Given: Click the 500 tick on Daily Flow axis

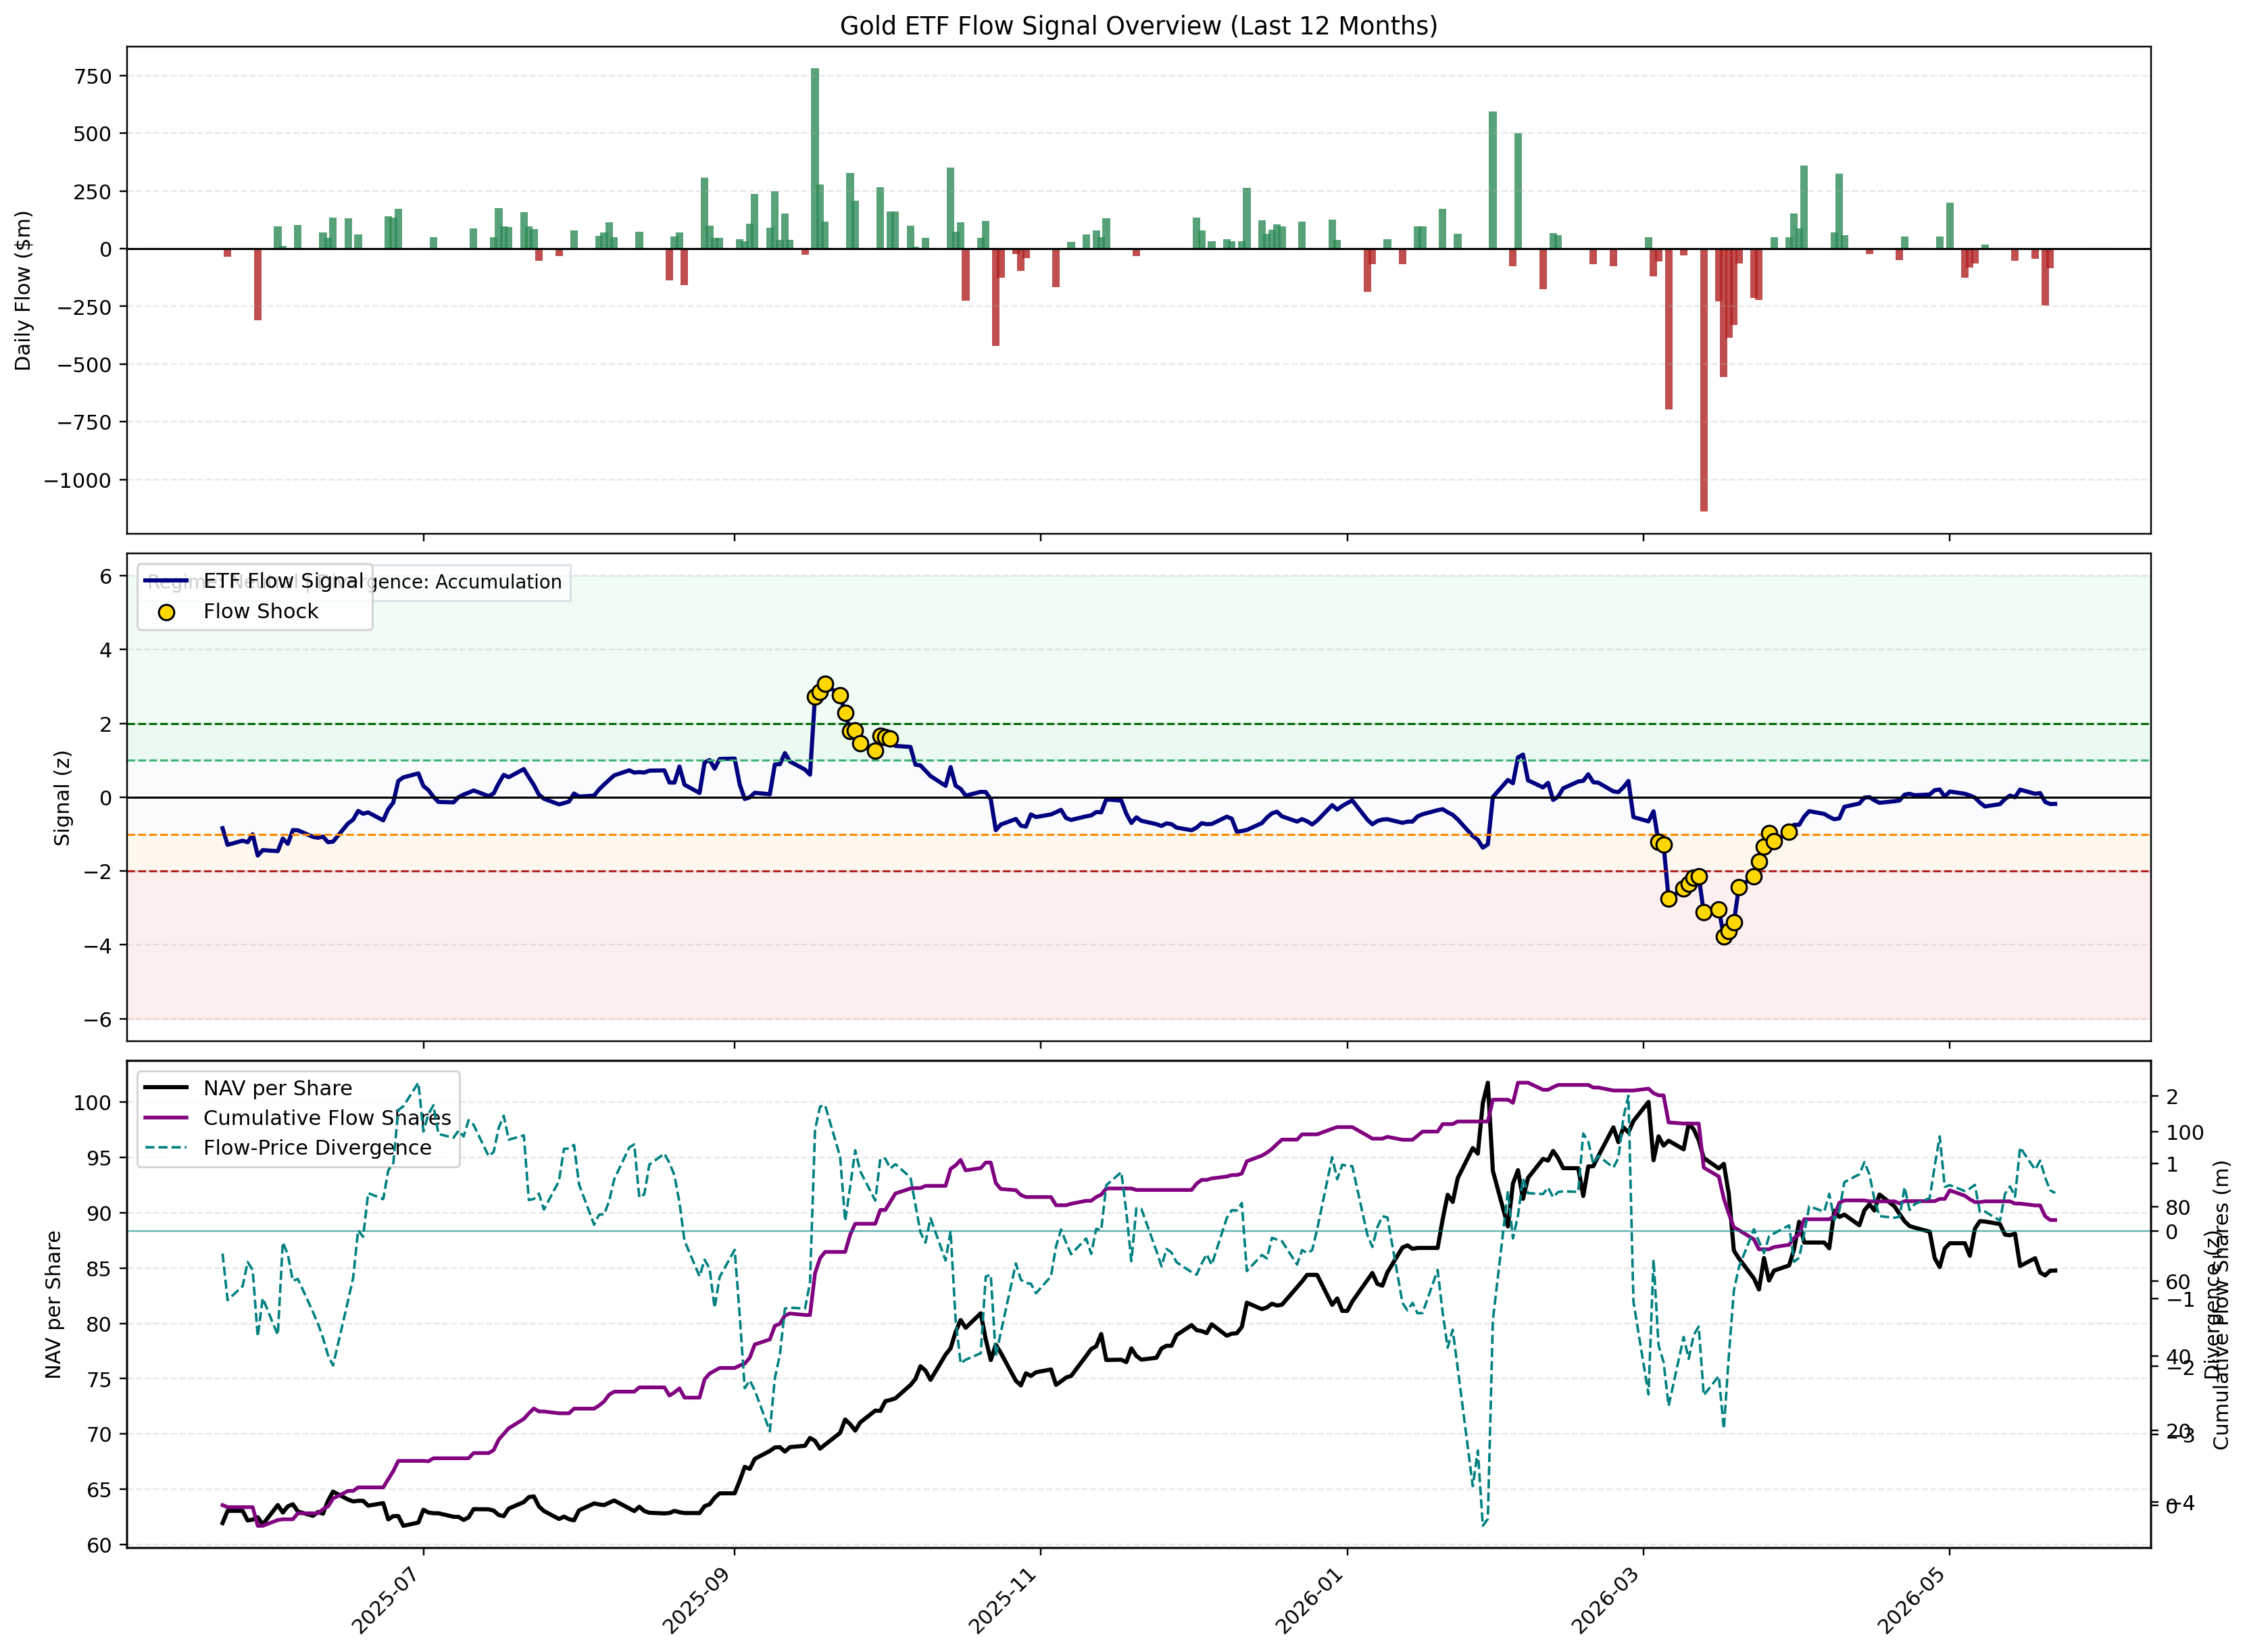Looking at the screenshot, I should point(93,134).
